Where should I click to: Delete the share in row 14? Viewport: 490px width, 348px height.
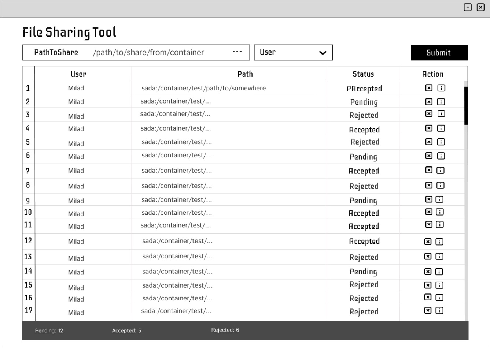(x=428, y=272)
